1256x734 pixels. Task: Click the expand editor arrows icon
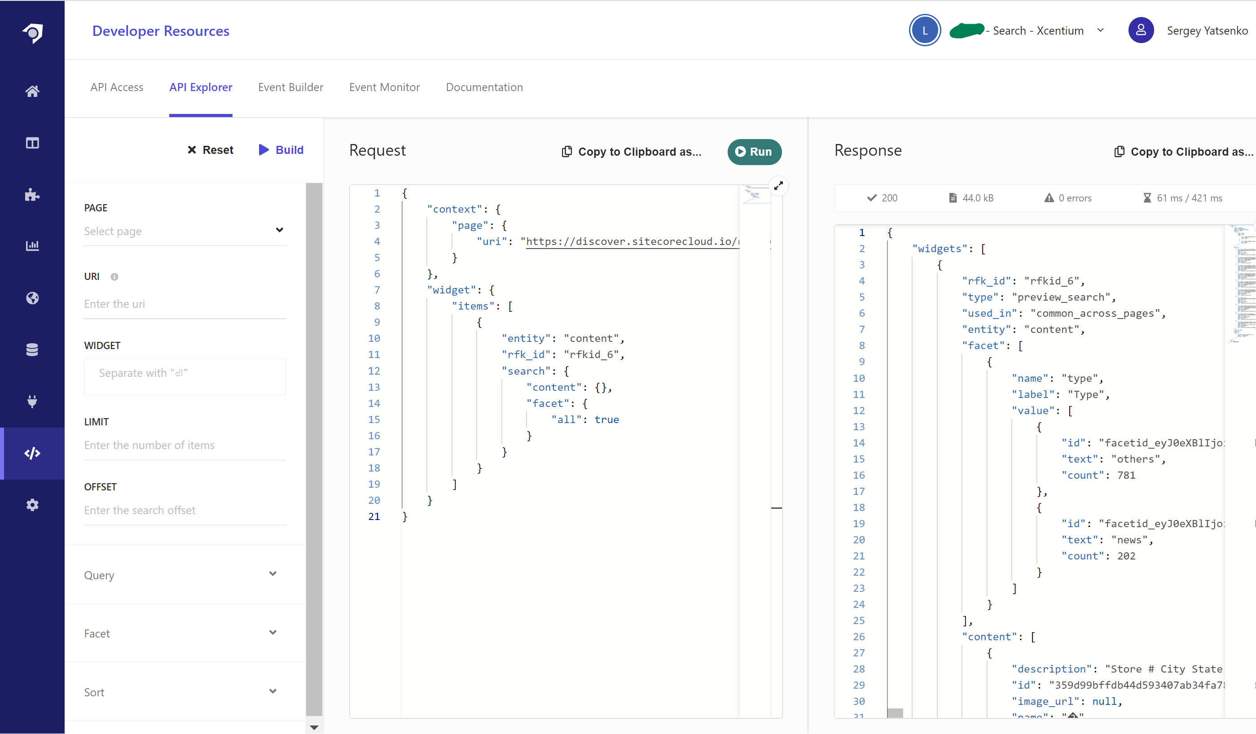click(x=778, y=186)
